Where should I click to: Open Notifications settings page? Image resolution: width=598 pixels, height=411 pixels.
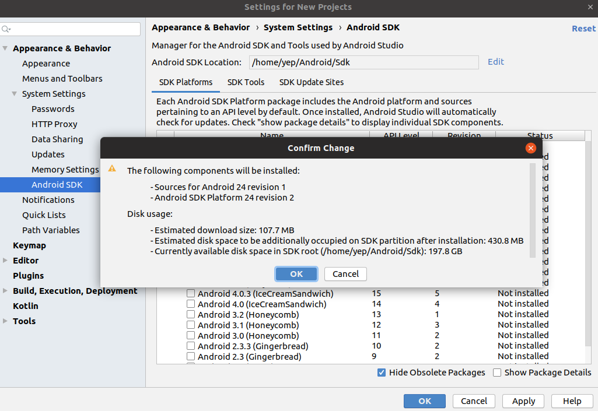(x=48, y=200)
